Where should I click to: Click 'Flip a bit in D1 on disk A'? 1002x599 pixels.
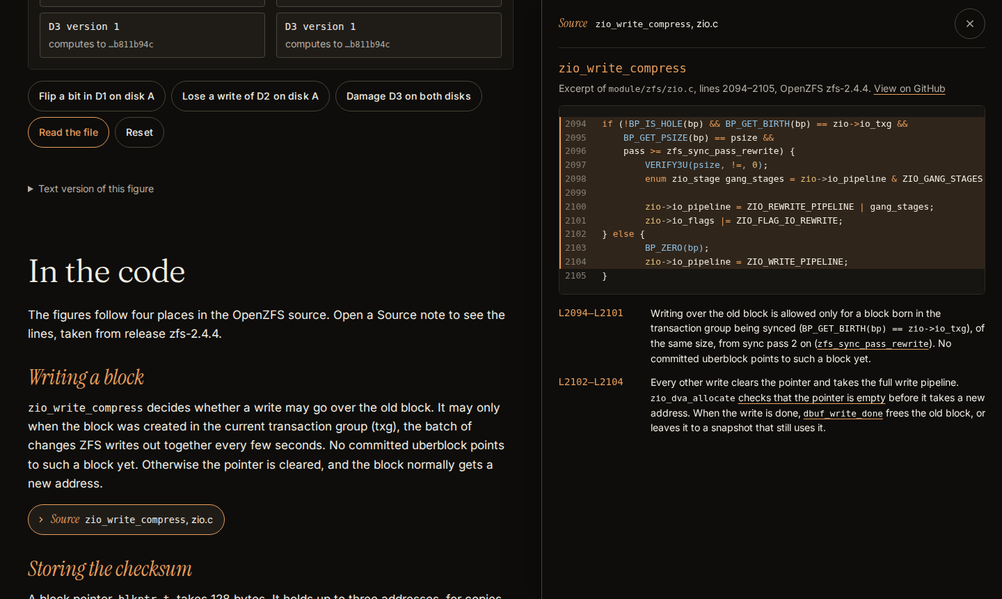coord(97,96)
